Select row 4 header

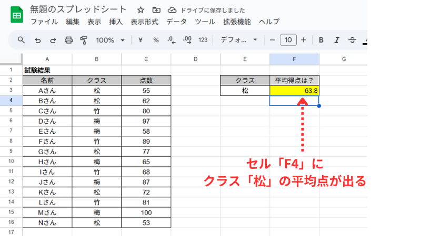click(11, 100)
